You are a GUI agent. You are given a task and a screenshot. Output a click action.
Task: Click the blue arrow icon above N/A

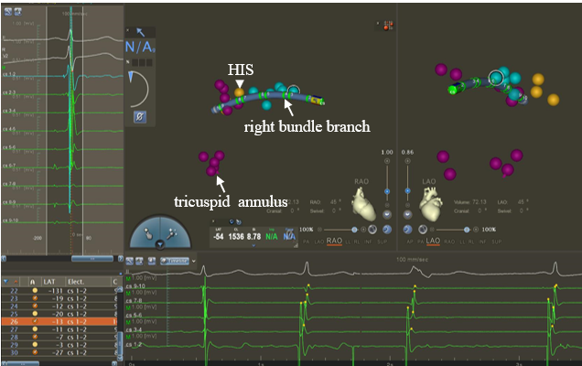point(140,32)
